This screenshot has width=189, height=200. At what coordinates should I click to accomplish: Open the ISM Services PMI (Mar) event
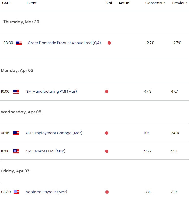pos(45,151)
